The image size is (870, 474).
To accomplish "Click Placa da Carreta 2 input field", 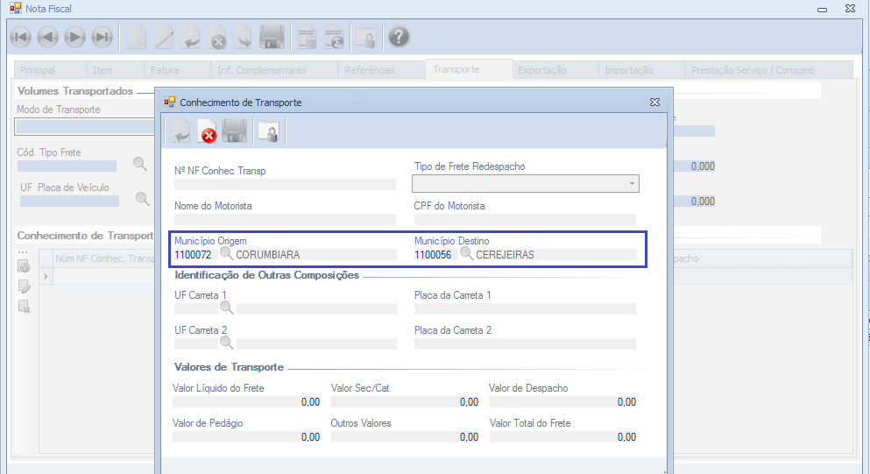I will pos(526,343).
